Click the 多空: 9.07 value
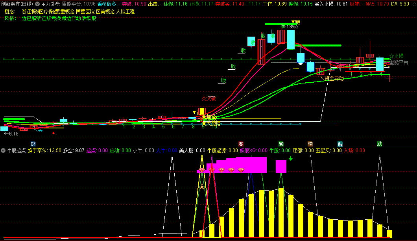Image resolution: width=417 pixels, height=241 pixels. click(x=74, y=150)
